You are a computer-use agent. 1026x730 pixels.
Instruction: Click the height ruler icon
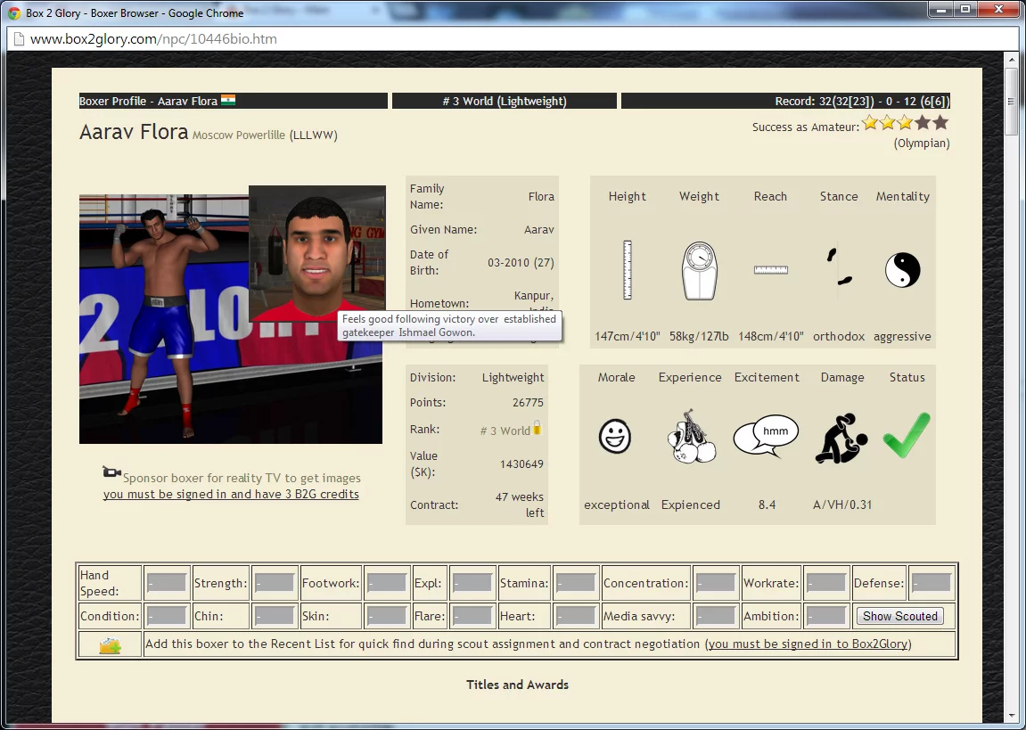coord(628,269)
